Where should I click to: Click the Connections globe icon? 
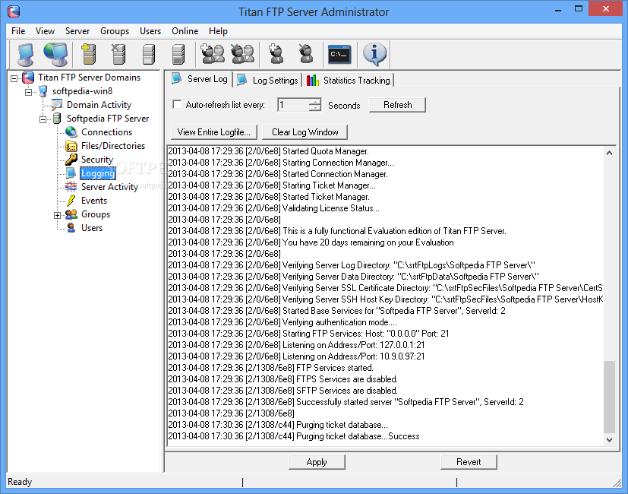(71, 132)
